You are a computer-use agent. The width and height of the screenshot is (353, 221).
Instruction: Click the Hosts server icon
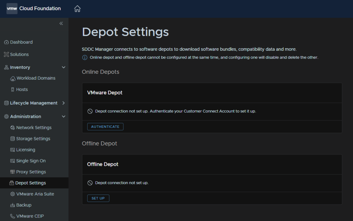[x=13, y=90]
